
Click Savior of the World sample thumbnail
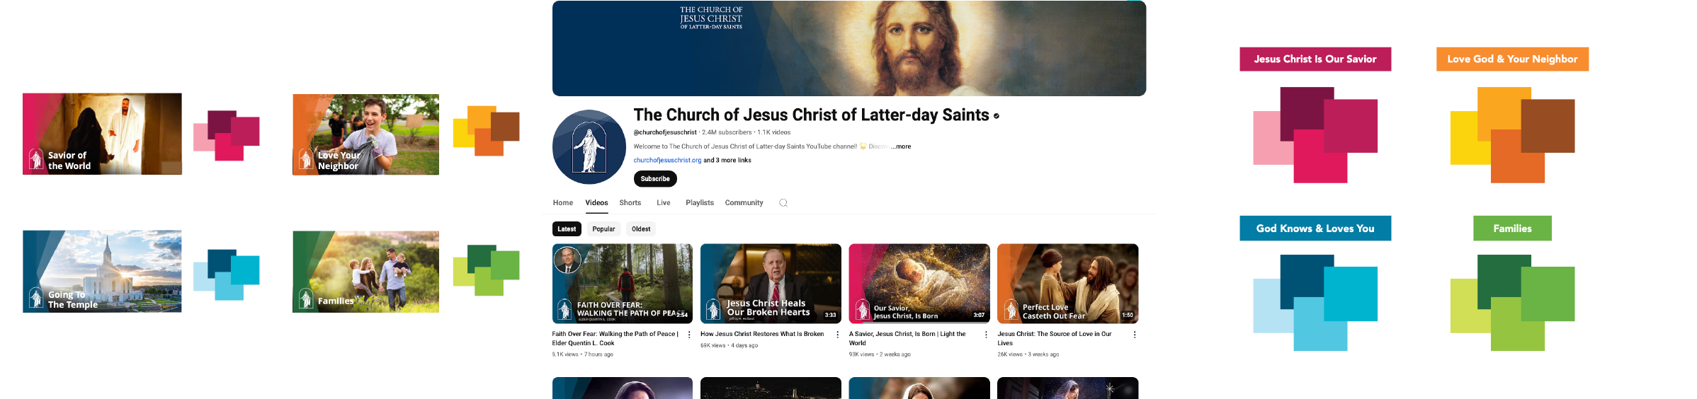tap(102, 134)
